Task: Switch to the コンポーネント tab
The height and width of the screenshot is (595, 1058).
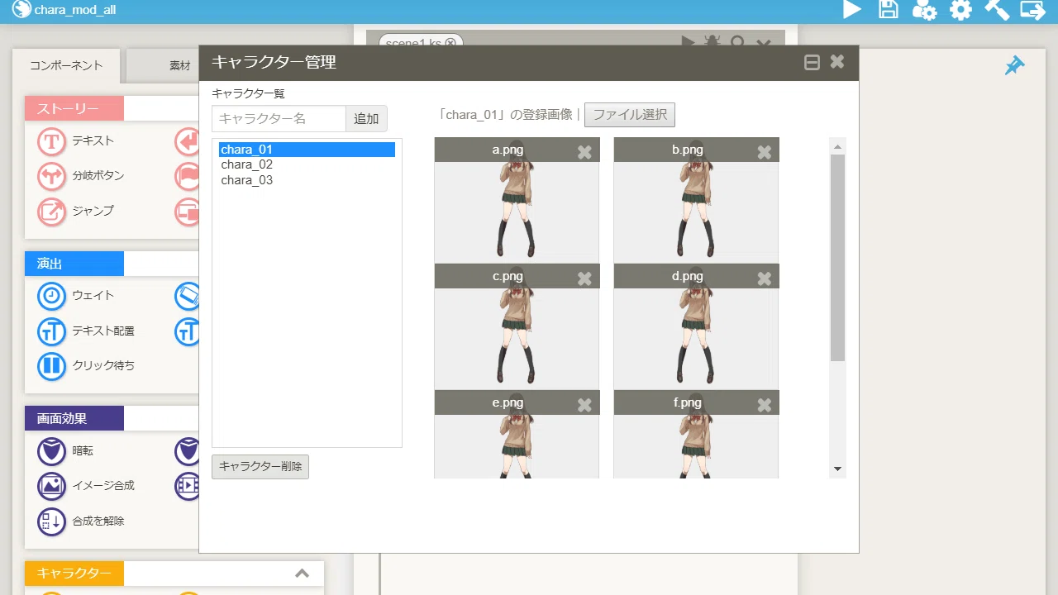Action: 66,65
